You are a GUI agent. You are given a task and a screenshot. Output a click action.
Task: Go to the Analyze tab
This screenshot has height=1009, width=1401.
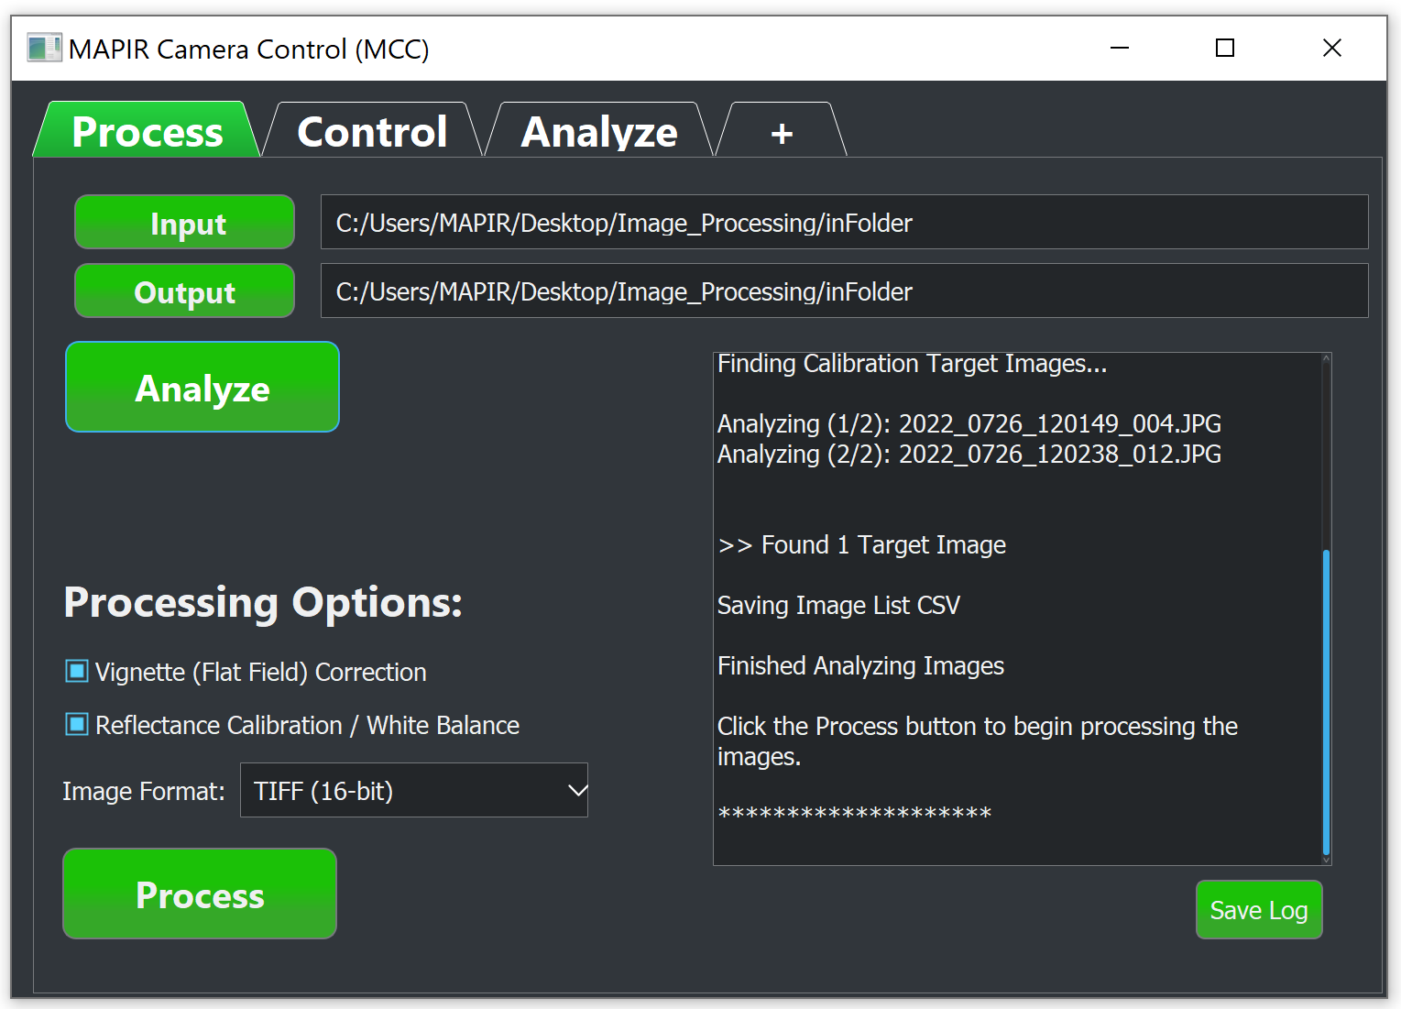click(599, 132)
